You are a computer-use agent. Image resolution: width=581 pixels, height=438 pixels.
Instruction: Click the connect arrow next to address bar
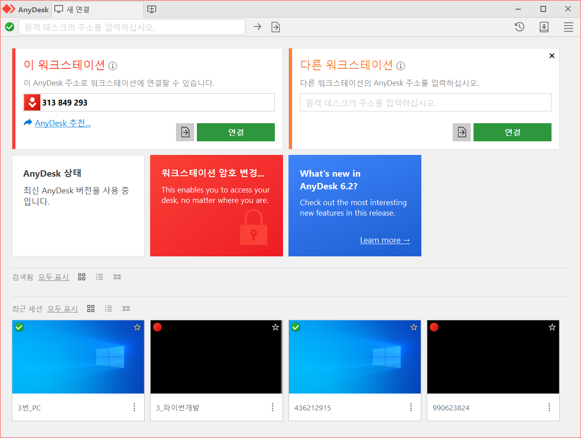click(x=257, y=27)
